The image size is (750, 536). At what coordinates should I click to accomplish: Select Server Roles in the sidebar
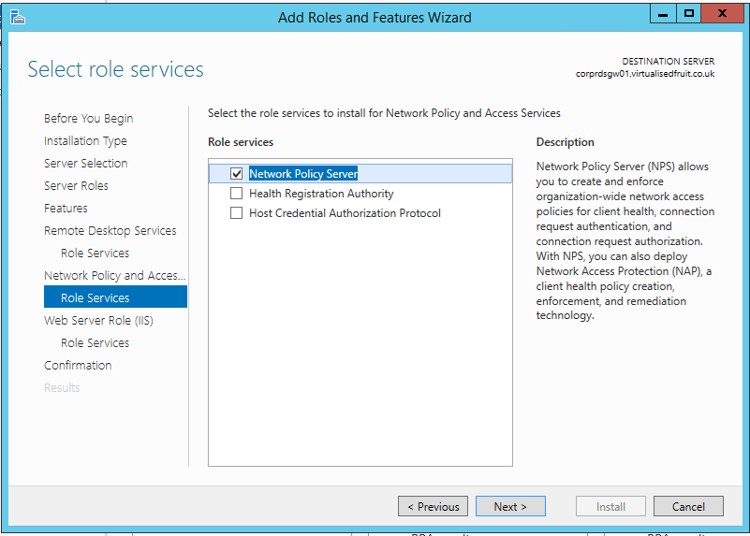click(76, 186)
